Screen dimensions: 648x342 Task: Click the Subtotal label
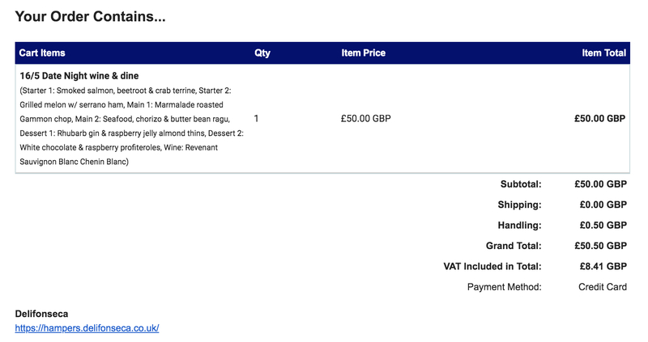[521, 184]
